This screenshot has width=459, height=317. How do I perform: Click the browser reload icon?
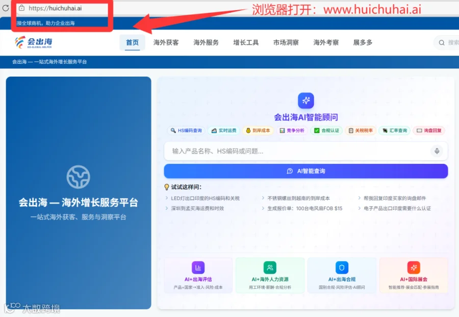6,8
